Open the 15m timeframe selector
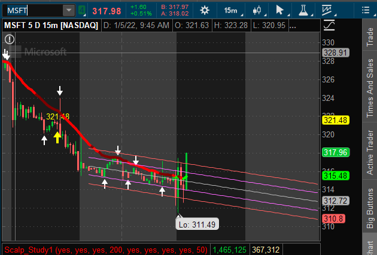377x255 pixels. [231, 11]
